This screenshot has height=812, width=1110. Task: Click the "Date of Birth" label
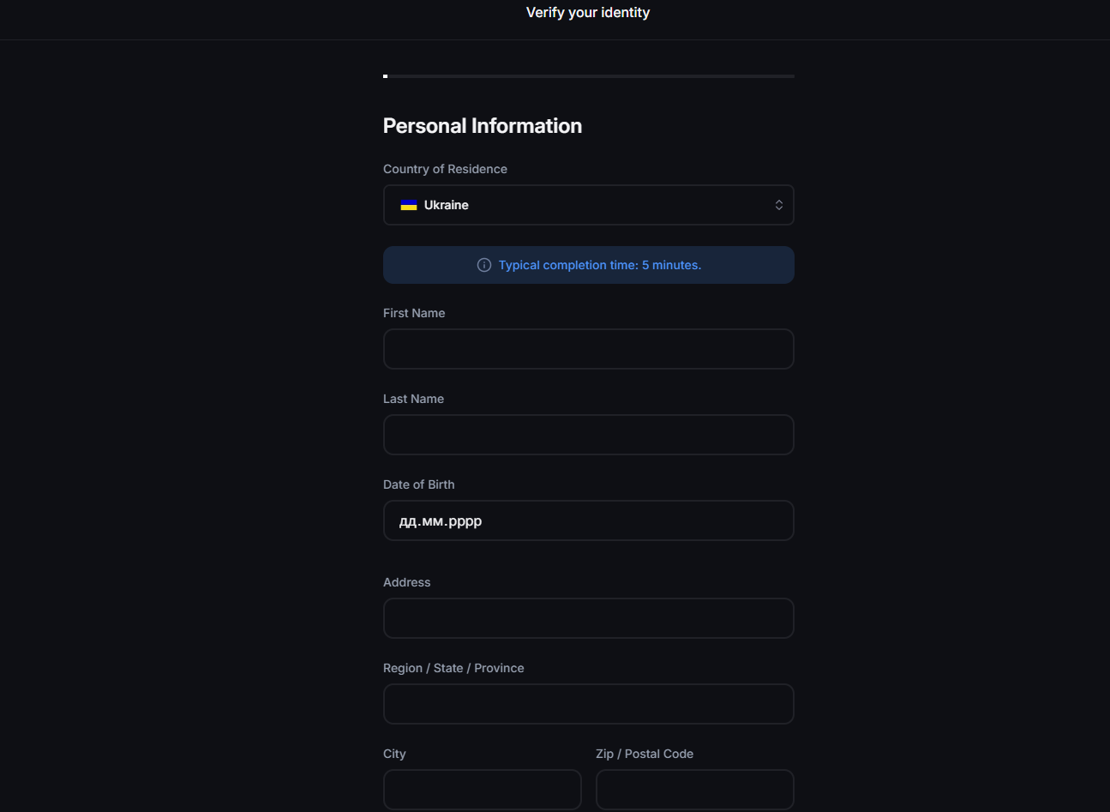pos(418,484)
